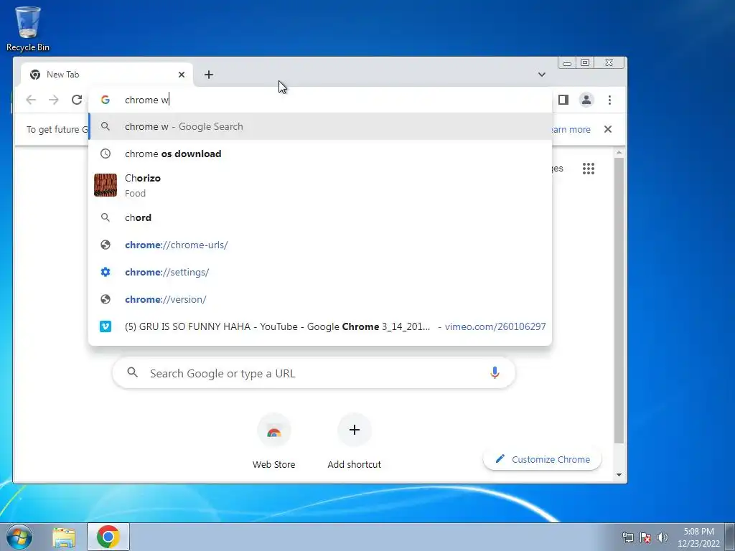Click the browser back arrow
The image size is (735, 551).
point(31,100)
